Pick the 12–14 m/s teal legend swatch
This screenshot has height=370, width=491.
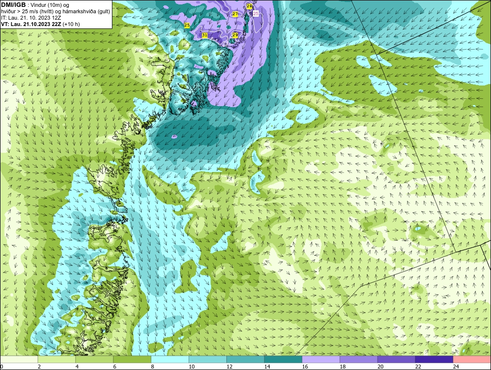click(x=245, y=359)
